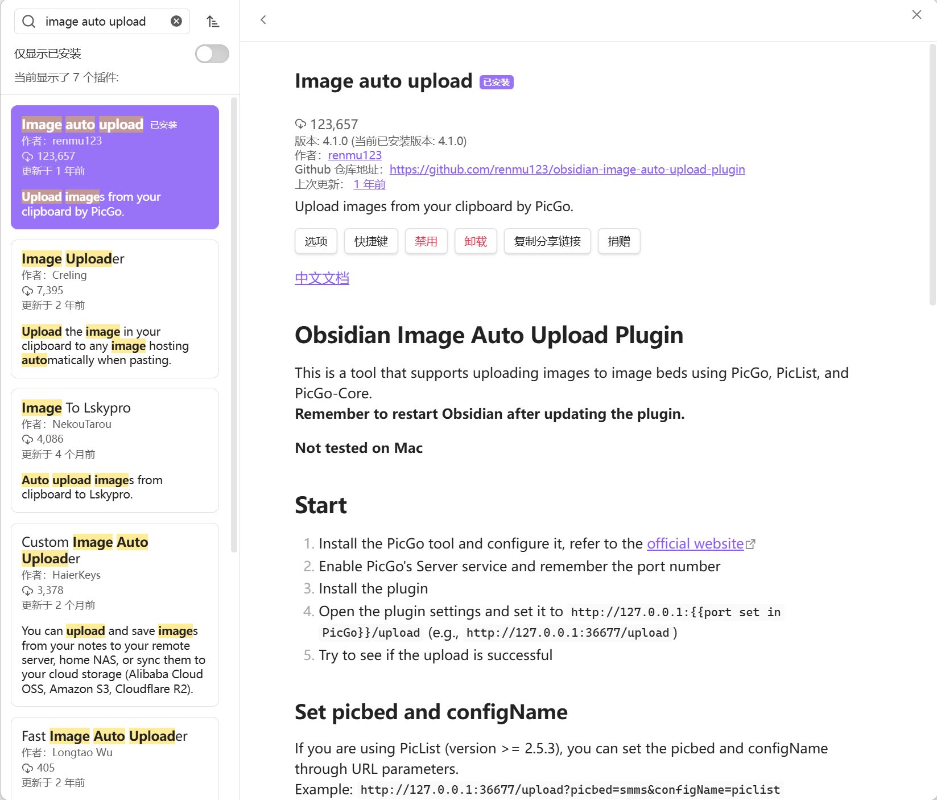Click the author 'NekouTarou' text
Screen dimensions: 937x800
(82, 424)
